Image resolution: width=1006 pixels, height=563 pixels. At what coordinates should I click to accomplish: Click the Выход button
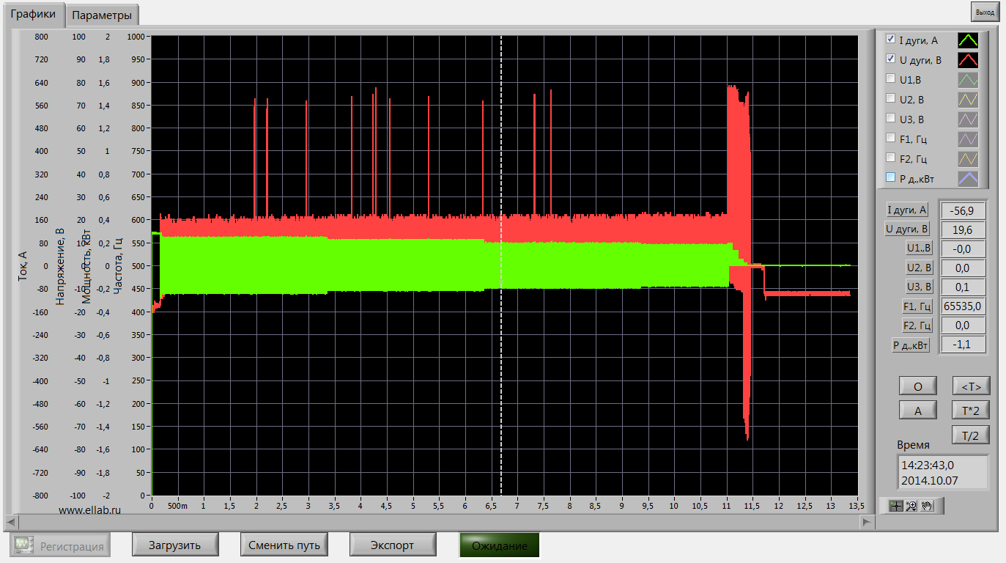click(985, 12)
